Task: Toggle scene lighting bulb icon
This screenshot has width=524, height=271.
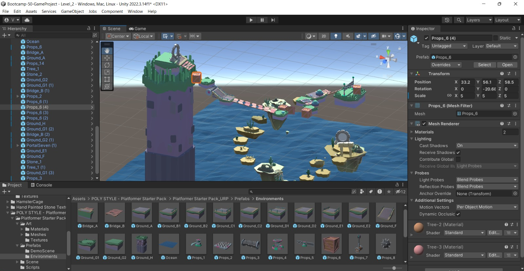Action: (336, 36)
